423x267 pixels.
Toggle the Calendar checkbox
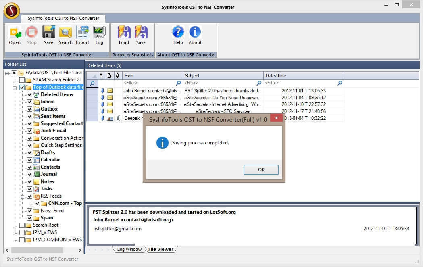[30, 160]
